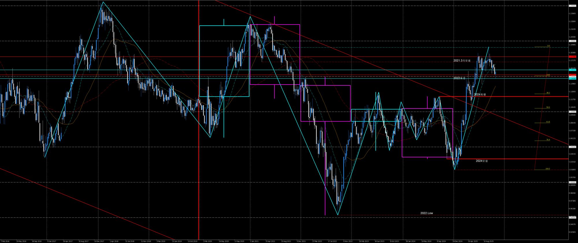This screenshot has height=243, width=578.
Task: Click the Fibonacci 50.0 level label
Action: click(548, 107)
